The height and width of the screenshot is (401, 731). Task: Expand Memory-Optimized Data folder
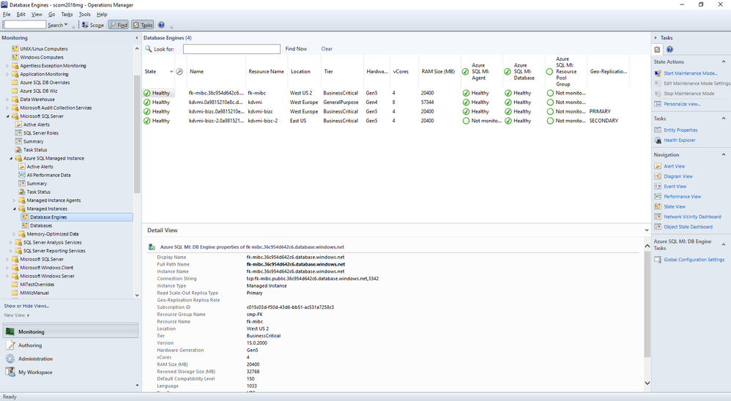tap(14, 234)
